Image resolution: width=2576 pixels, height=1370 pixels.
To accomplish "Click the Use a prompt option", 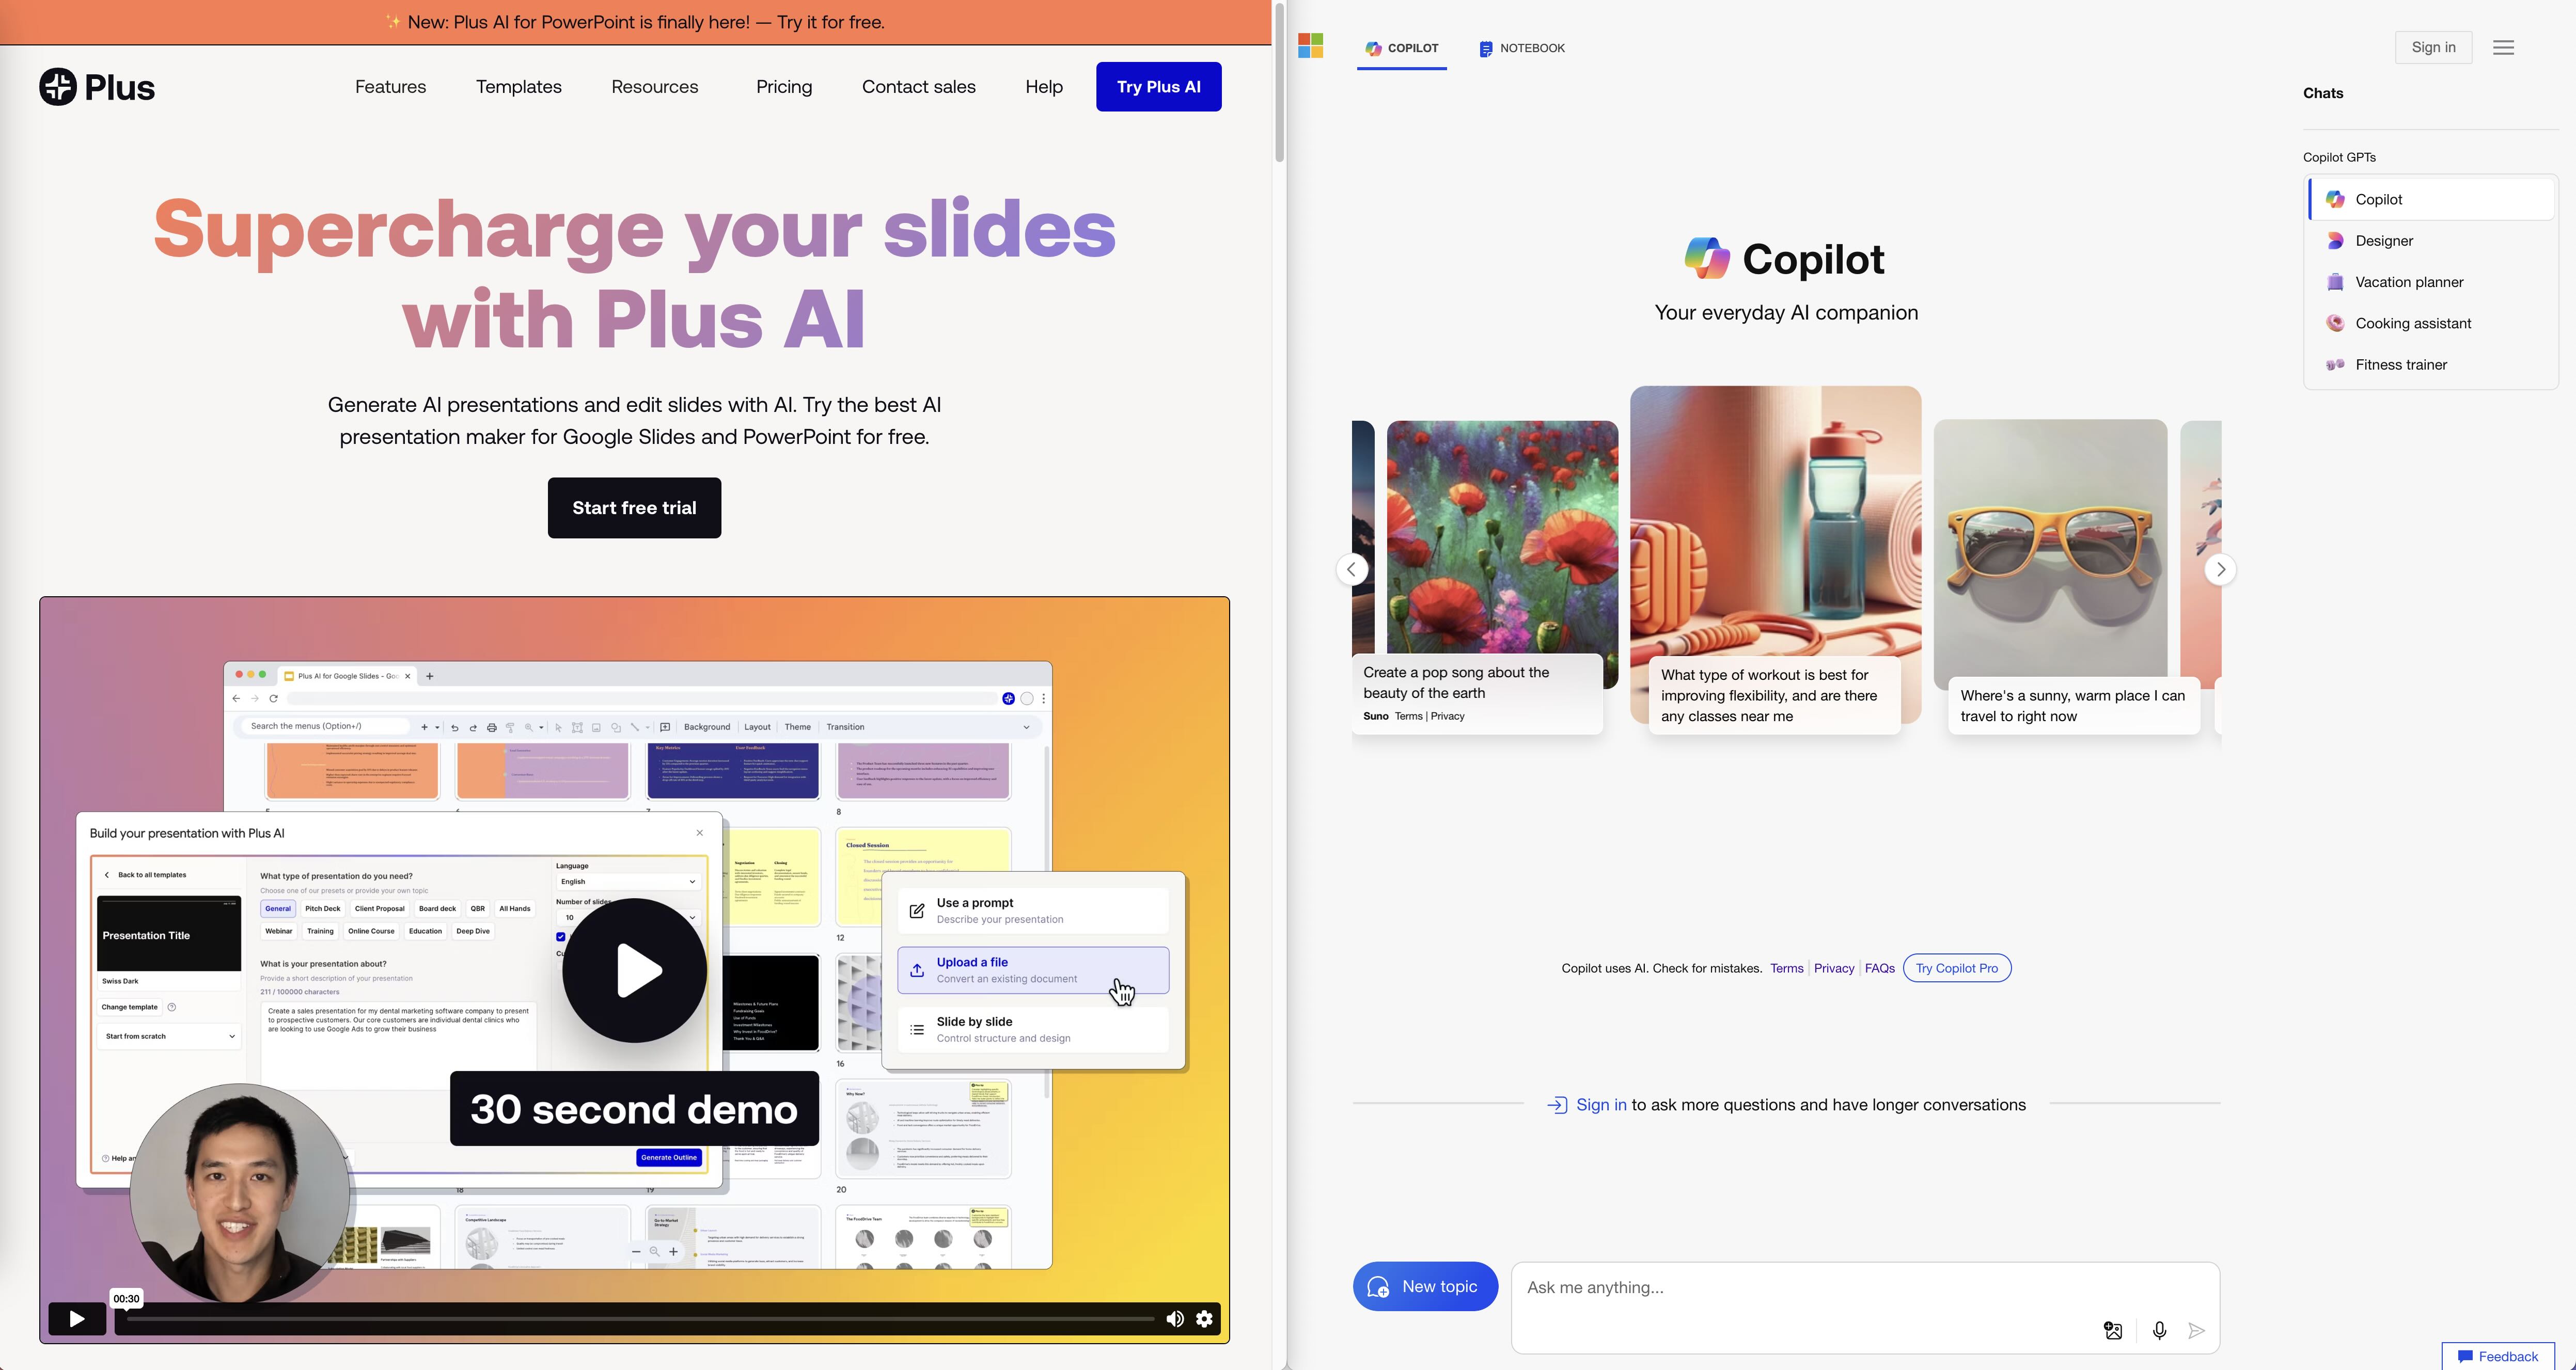I will tap(1031, 909).
